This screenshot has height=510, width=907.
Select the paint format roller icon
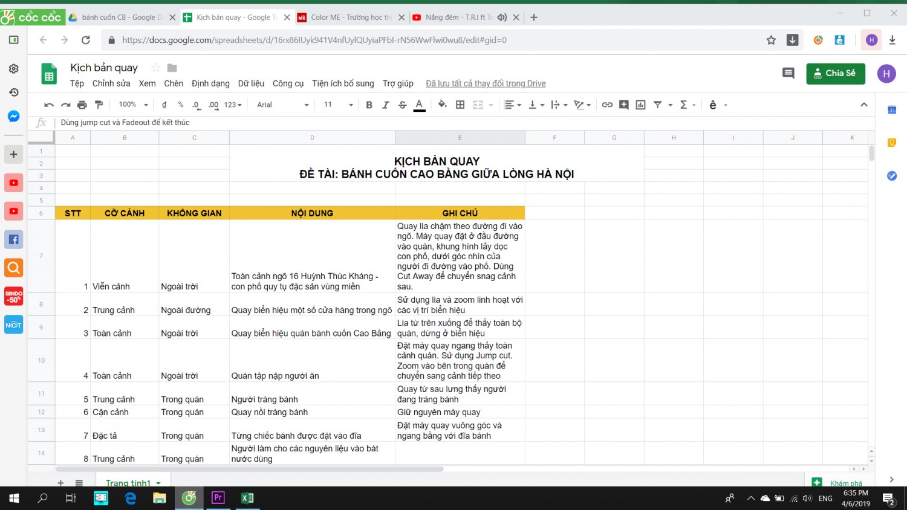(99, 105)
